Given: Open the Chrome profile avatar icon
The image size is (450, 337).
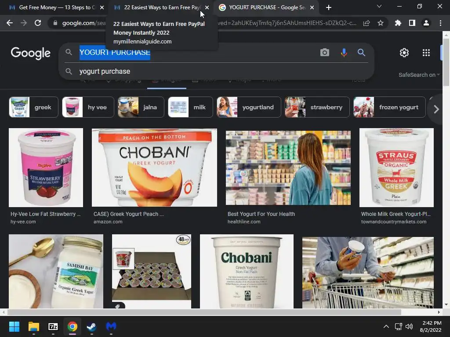Looking at the screenshot, I should [x=426, y=23].
